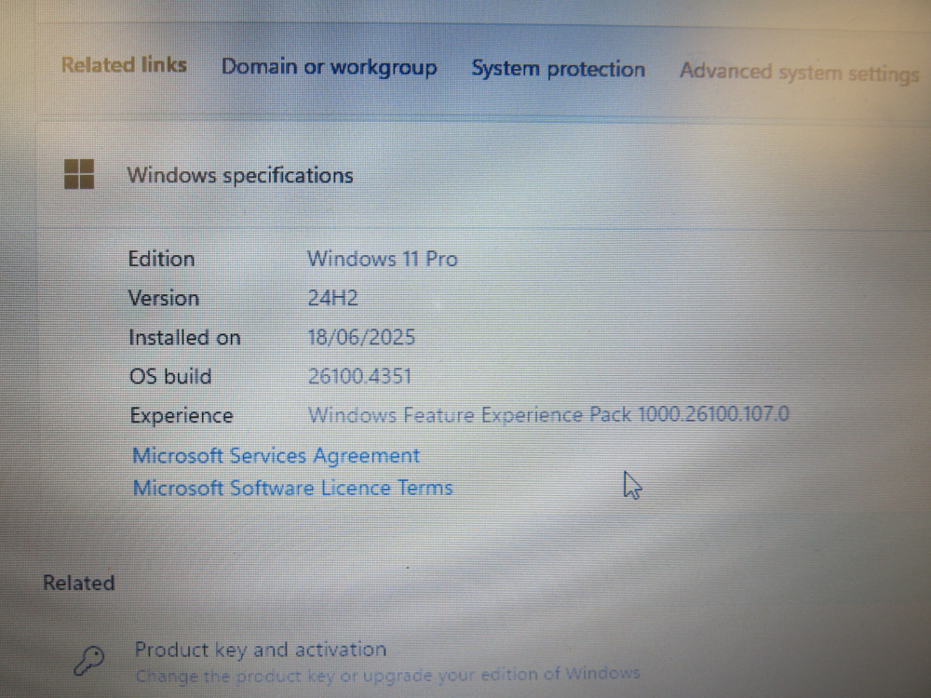This screenshot has width=931, height=698.
Task: Open Advanced system settings link
Action: pyautogui.click(x=799, y=73)
